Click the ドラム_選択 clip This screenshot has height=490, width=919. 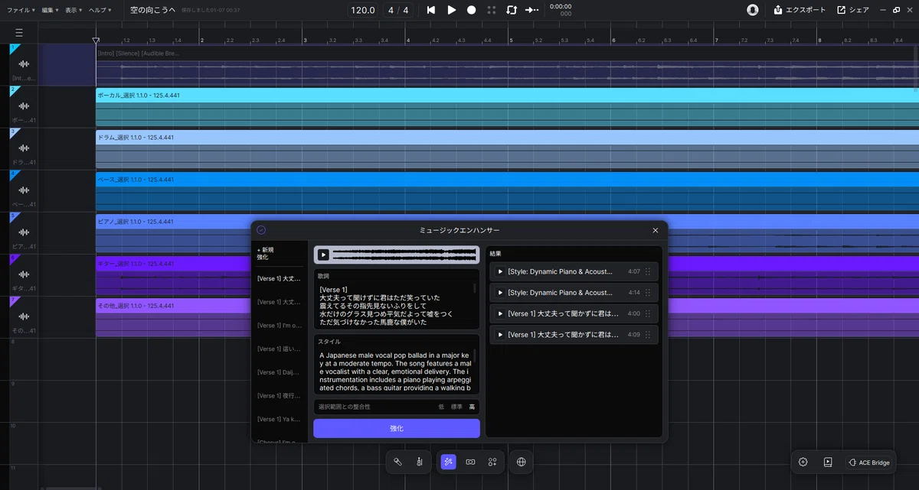(x=507, y=149)
